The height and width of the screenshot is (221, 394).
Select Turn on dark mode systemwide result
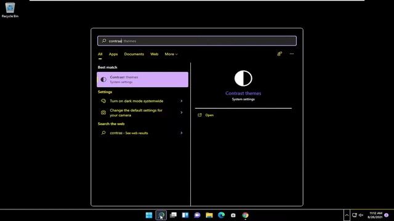pos(142,101)
